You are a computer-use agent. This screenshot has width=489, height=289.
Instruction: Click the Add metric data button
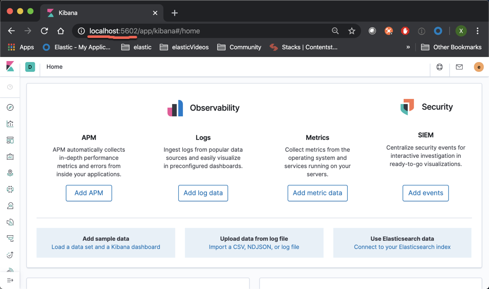click(317, 193)
